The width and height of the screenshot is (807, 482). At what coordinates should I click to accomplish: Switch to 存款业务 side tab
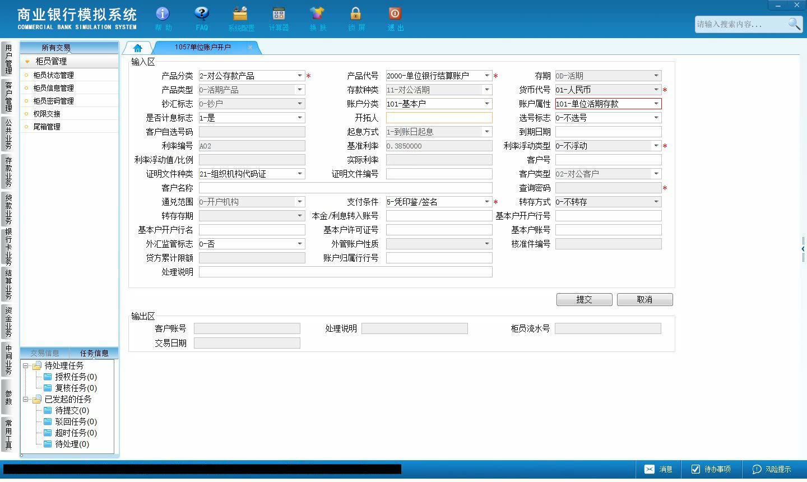click(8, 172)
